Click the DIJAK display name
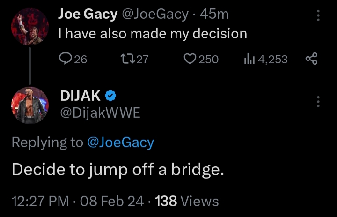The image size is (337, 217). (x=80, y=96)
